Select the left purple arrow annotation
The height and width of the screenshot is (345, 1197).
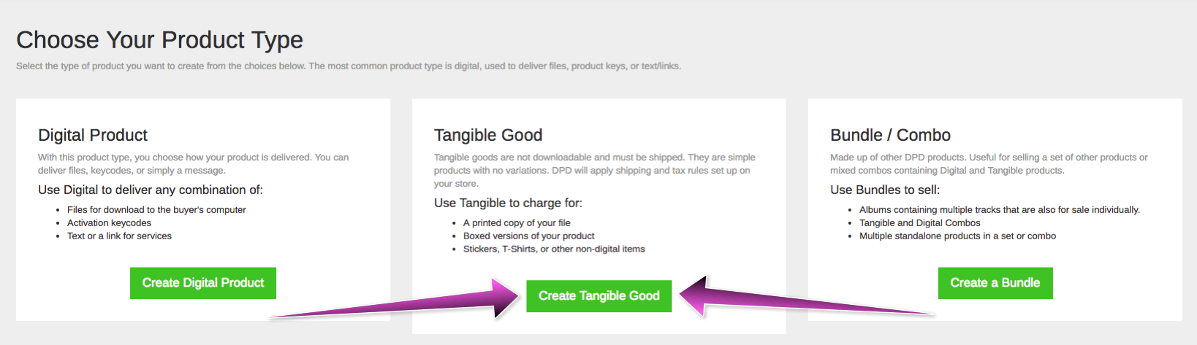395,299
